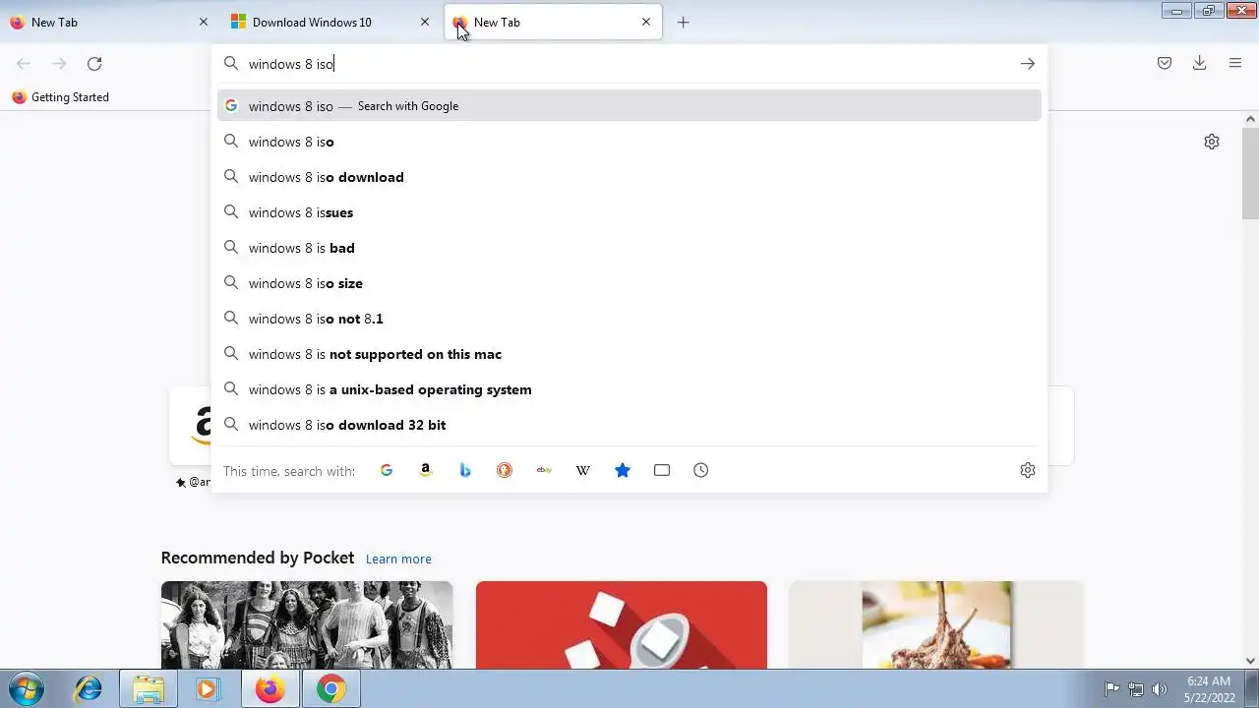Choose 'a unix-based operating system' suggestion

tap(629, 389)
